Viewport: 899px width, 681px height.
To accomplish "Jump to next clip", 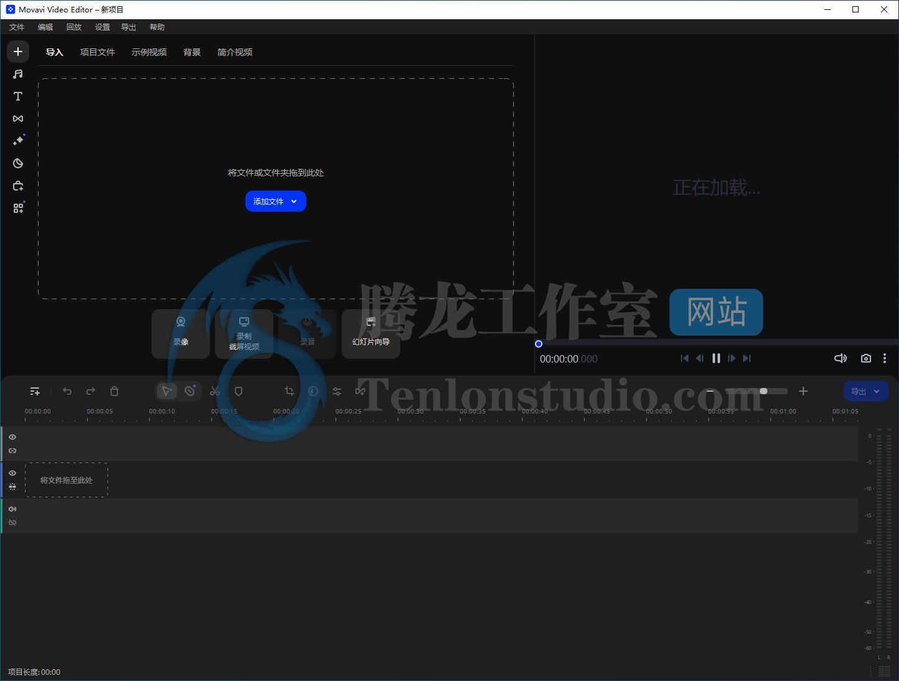I will 747,358.
